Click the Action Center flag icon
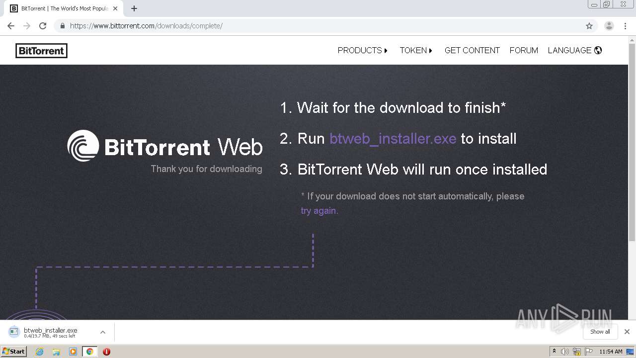The width and height of the screenshot is (636, 358). 589,352
